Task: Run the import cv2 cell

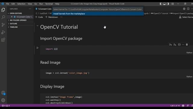Action: pyautogui.click(x=37, y=48)
